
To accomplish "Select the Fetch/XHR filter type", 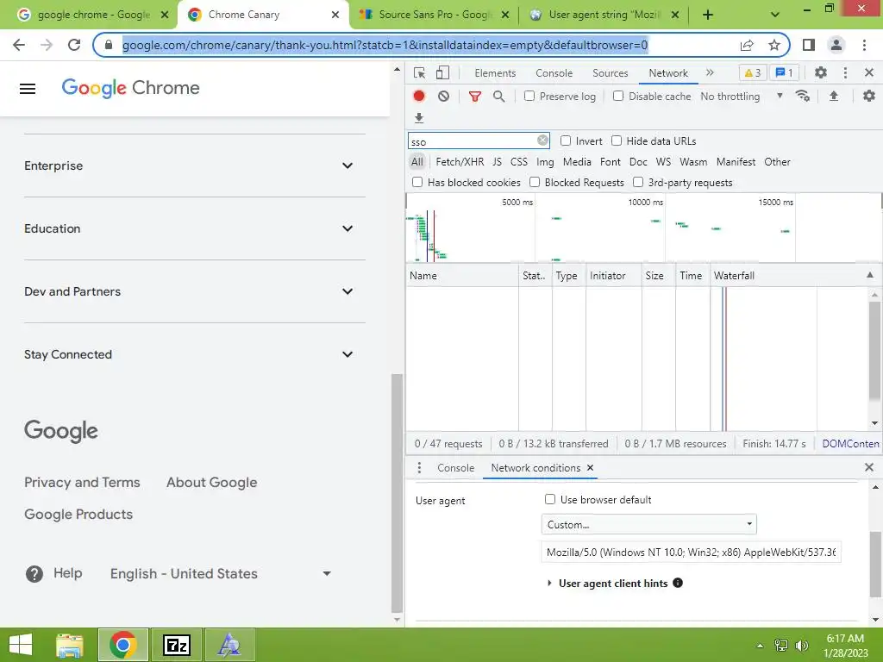I will [460, 162].
